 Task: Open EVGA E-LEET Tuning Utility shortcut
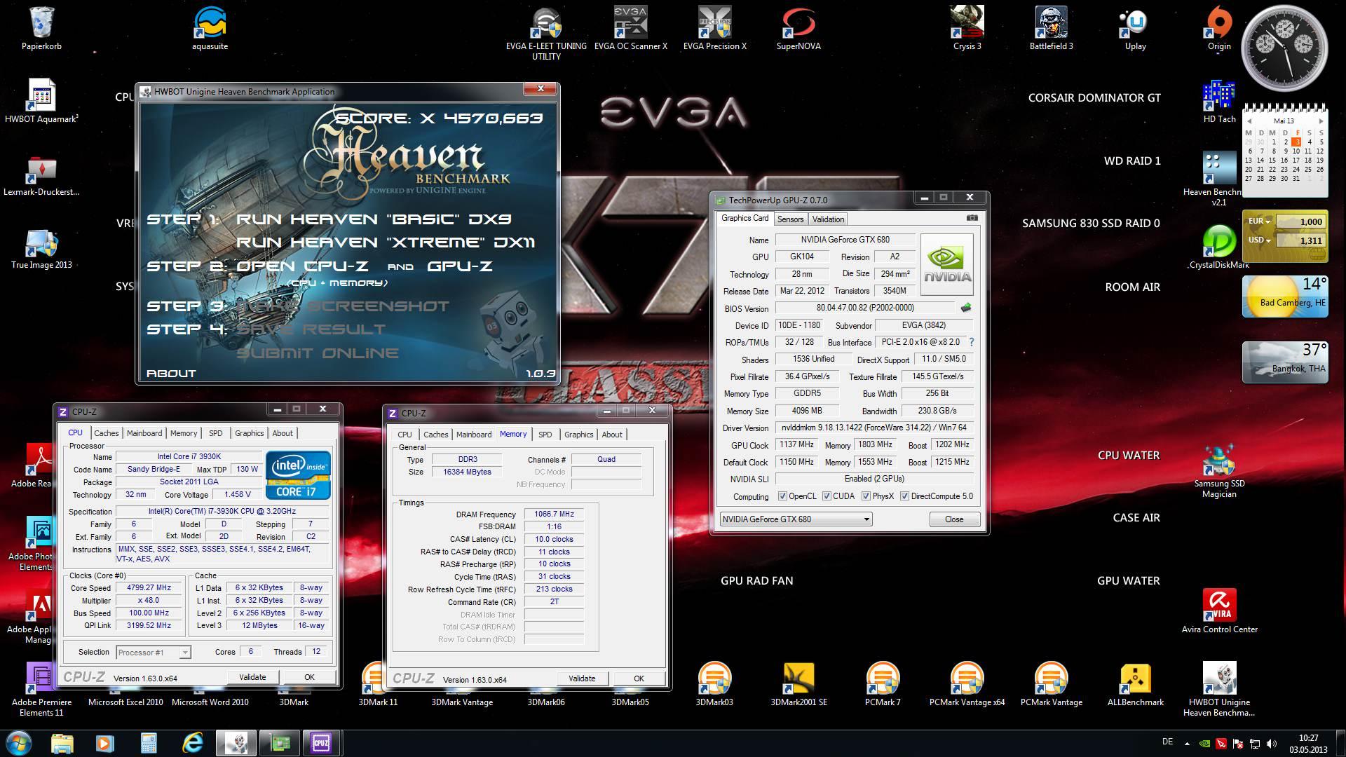[546, 32]
